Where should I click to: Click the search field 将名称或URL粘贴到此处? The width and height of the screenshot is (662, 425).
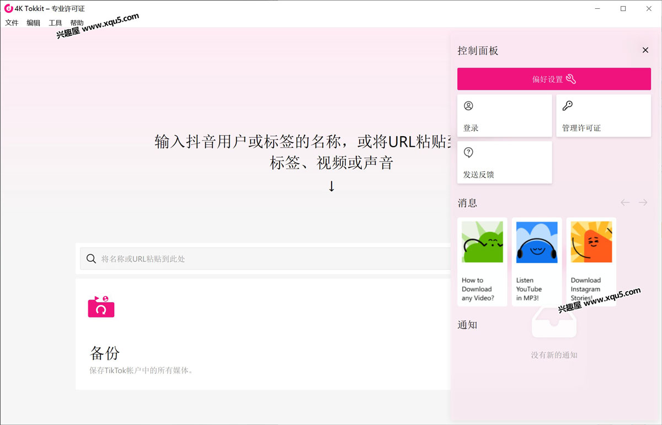click(266, 259)
